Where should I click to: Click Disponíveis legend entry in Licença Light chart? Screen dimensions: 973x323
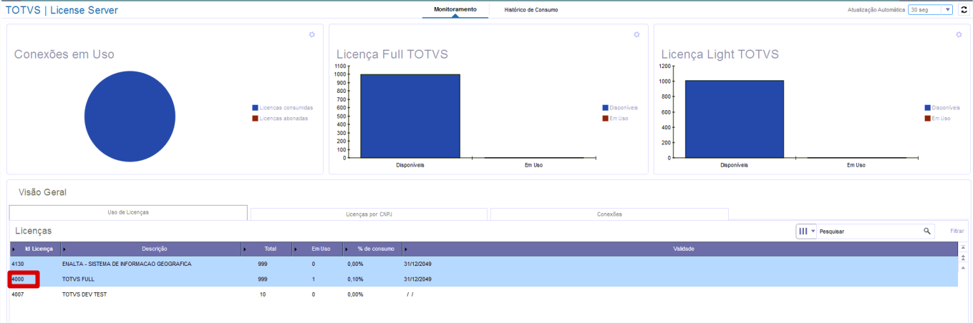coord(941,108)
